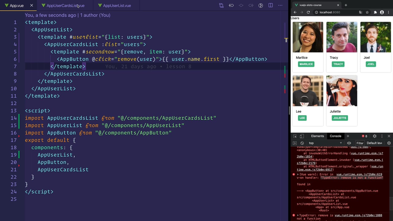Close the DevTools panel
The width and height of the screenshot is (393, 221).
[389, 136]
